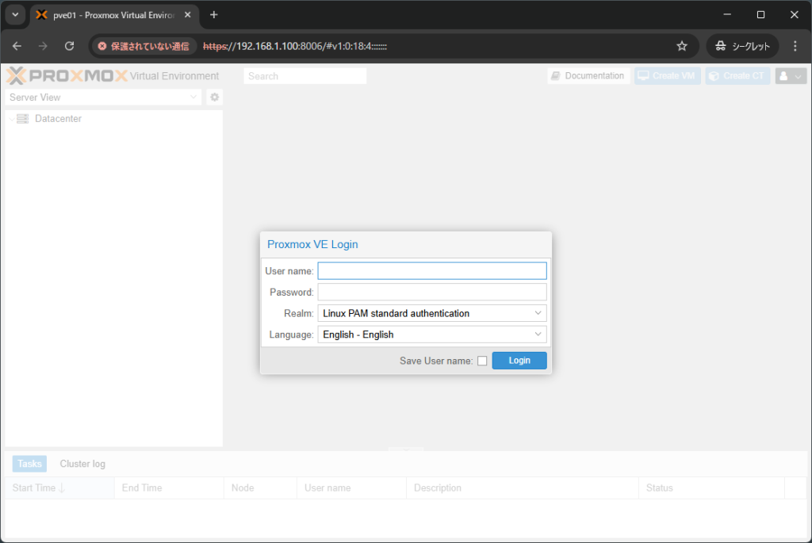Select the Tasks tab
812x543 pixels.
(x=29, y=464)
